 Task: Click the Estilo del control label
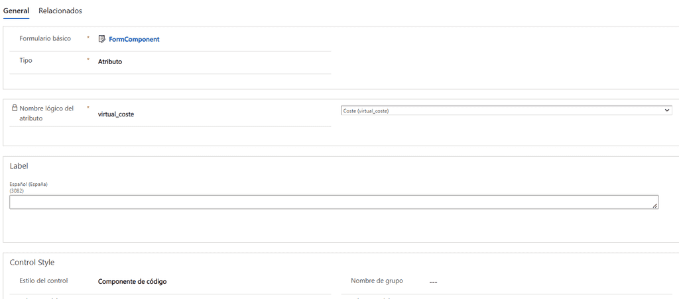coord(44,280)
